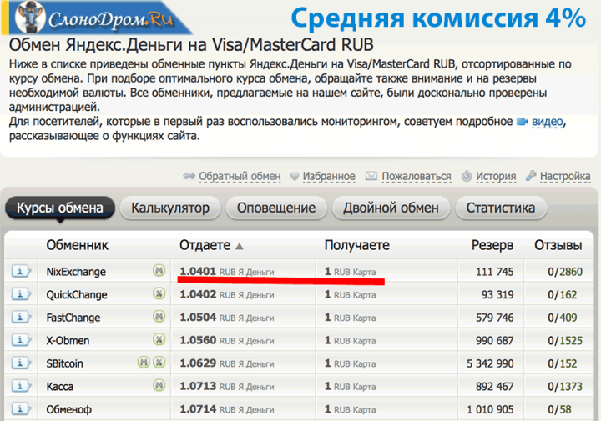Click the percent badge beside X-Obmen
601x421 pixels.
pyautogui.click(x=159, y=339)
